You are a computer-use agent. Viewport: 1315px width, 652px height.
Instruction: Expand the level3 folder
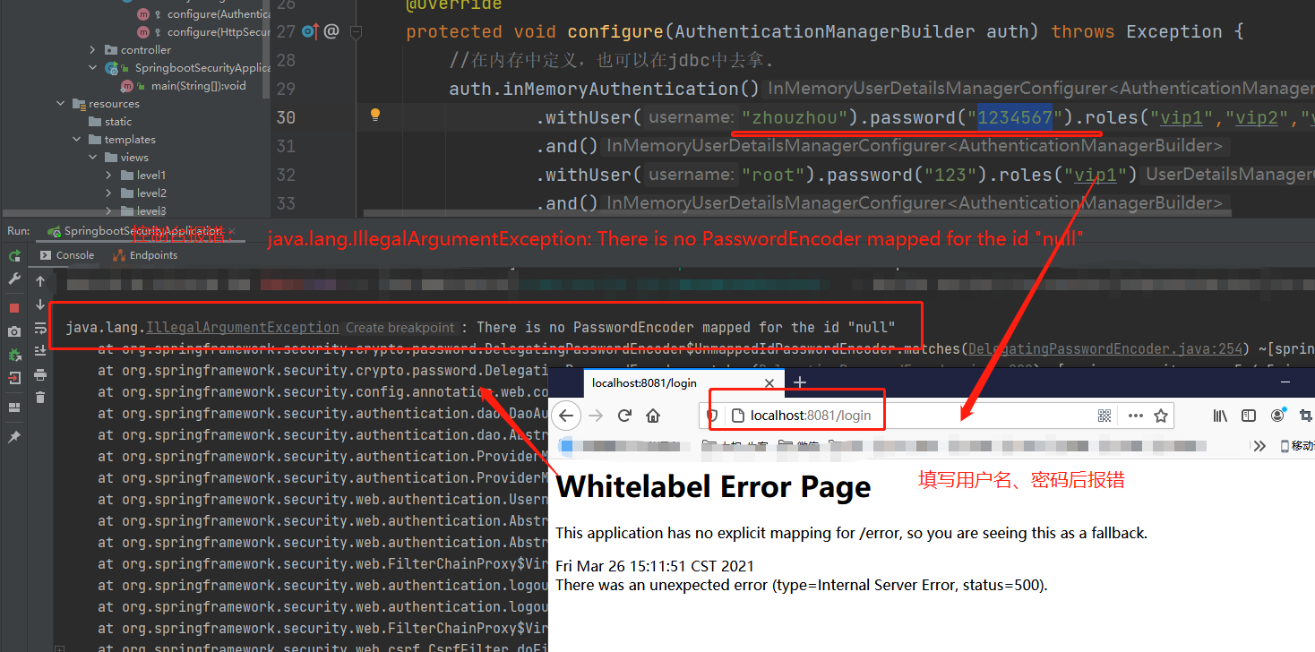click(x=109, y=211)
